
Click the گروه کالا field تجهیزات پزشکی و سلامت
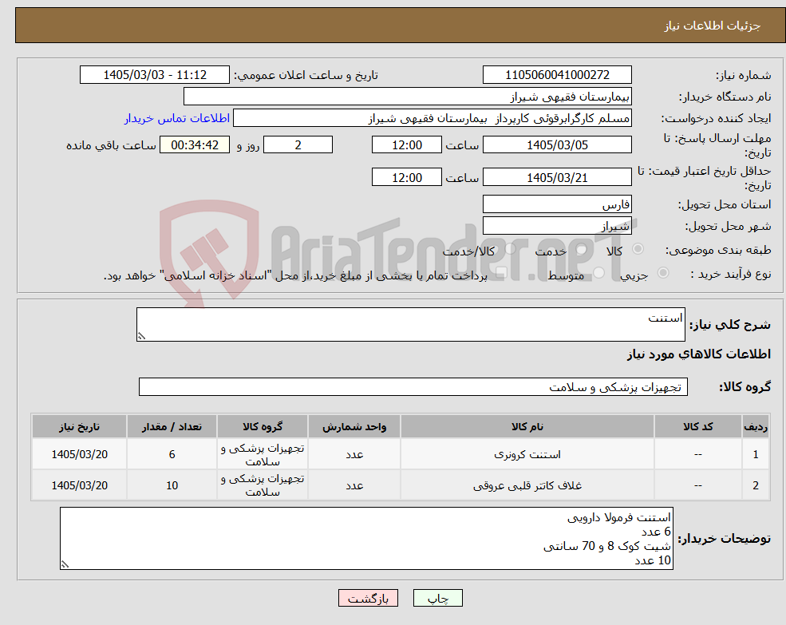pos(413,387)
